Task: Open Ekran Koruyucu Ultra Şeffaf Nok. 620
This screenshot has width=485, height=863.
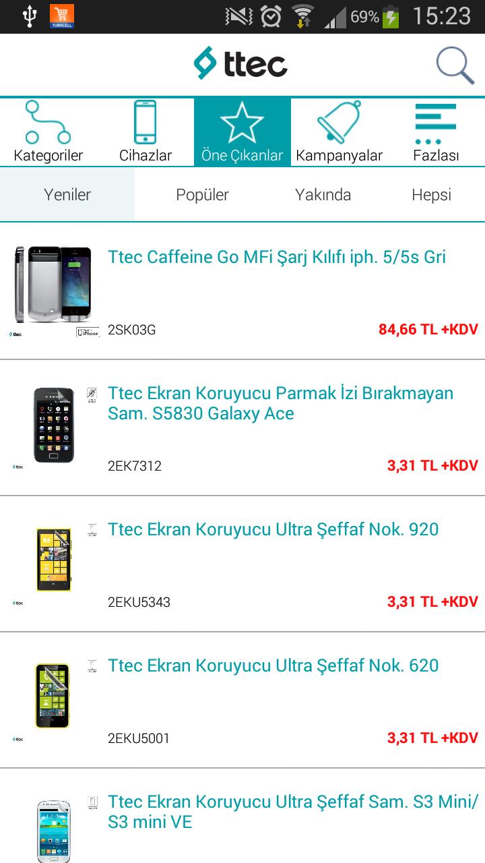Action: (273, 665)
